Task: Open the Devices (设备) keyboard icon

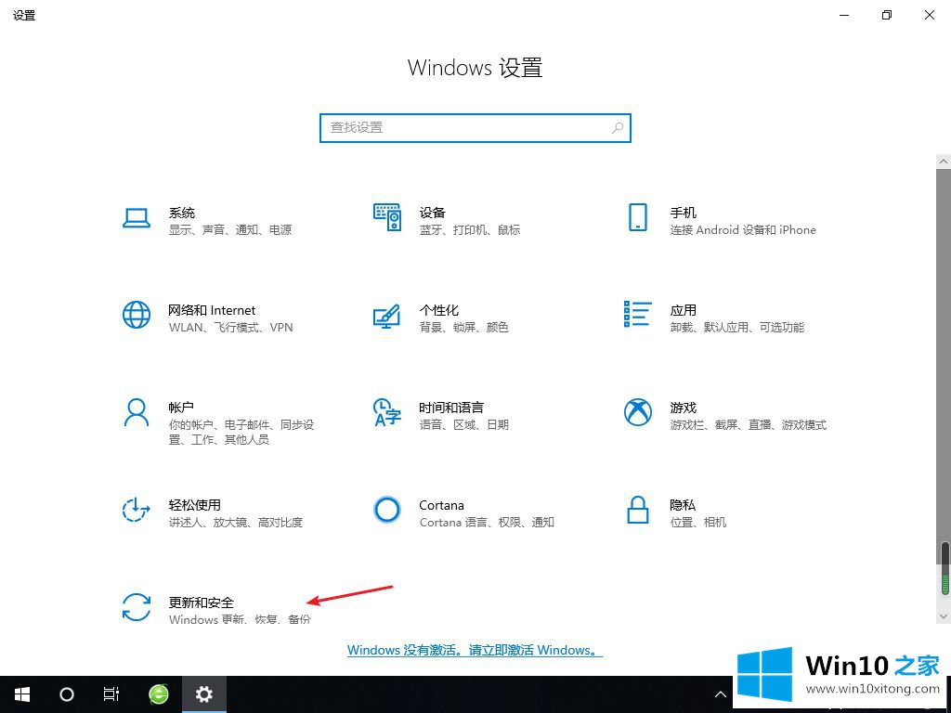Action: (x=387, y=217)
